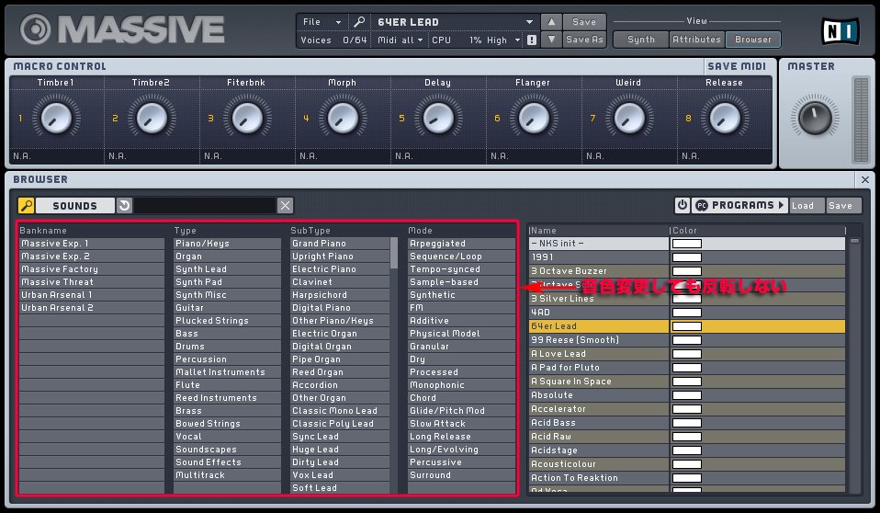Click the Fiterbnk macro knob
The height and width of the screenshot is (513, 880).
[x=247, y=118]
